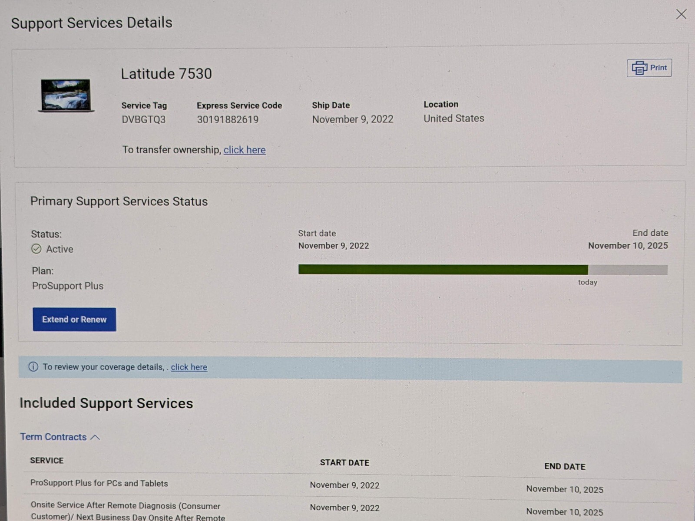Click Onsite Service row end date November 10, 2025
695x521 pixels.
(x=565, y=512)
